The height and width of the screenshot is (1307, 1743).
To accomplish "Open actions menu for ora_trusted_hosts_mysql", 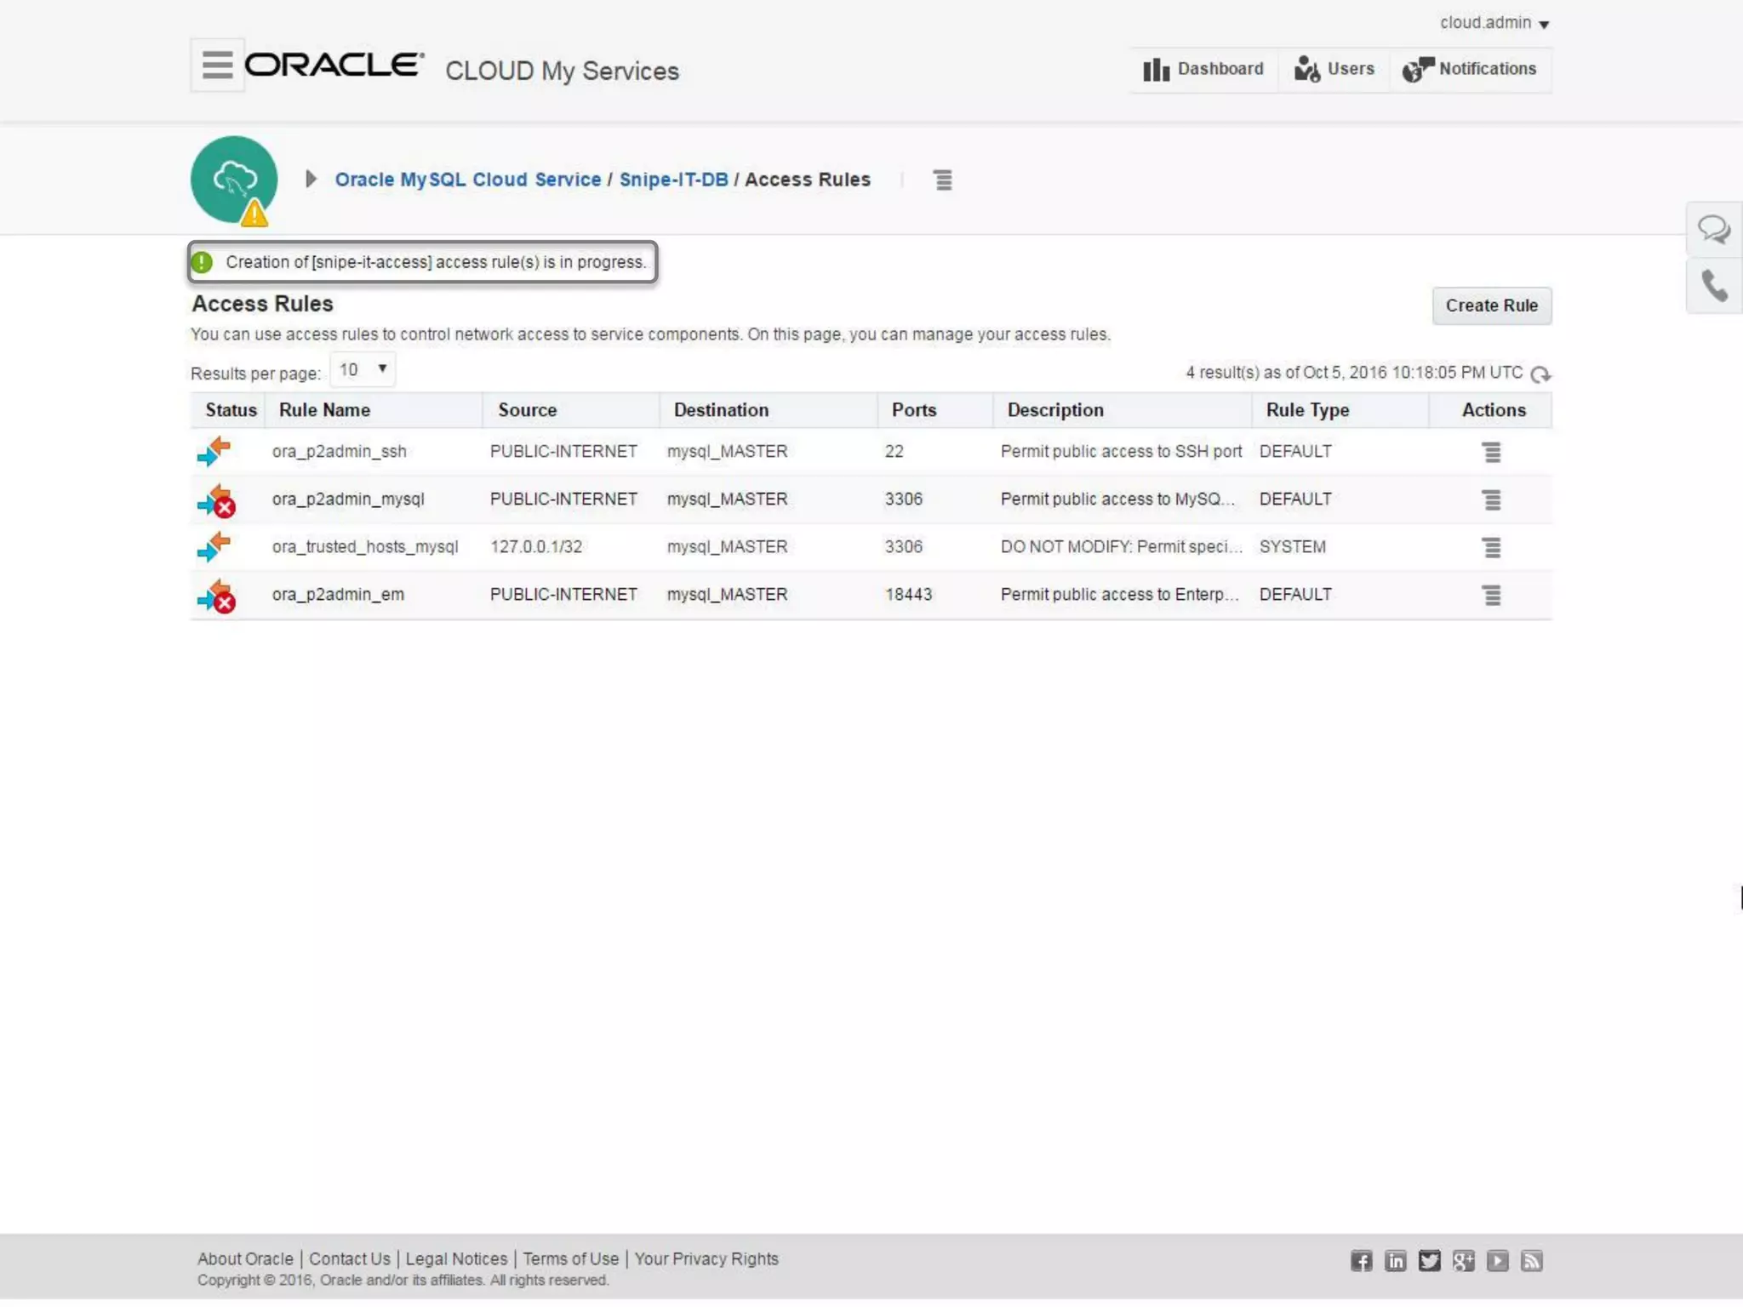I will (x=1492, y=547).
